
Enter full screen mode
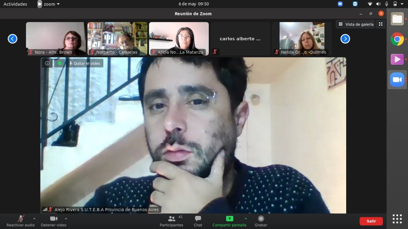click(x=381, y=24)
